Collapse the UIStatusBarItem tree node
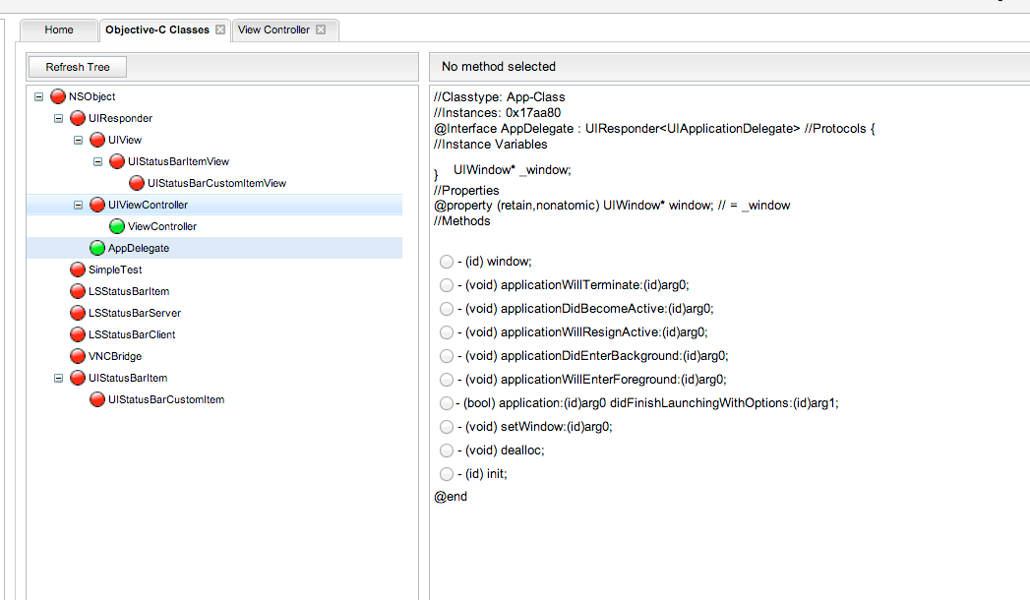The width and height of the screenshot is (1030, 600). tap(59, 378)
